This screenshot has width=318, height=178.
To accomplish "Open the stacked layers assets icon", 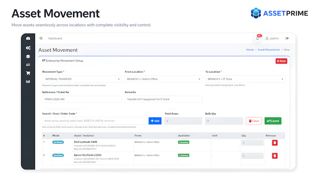I will click(x=28, y=57).
